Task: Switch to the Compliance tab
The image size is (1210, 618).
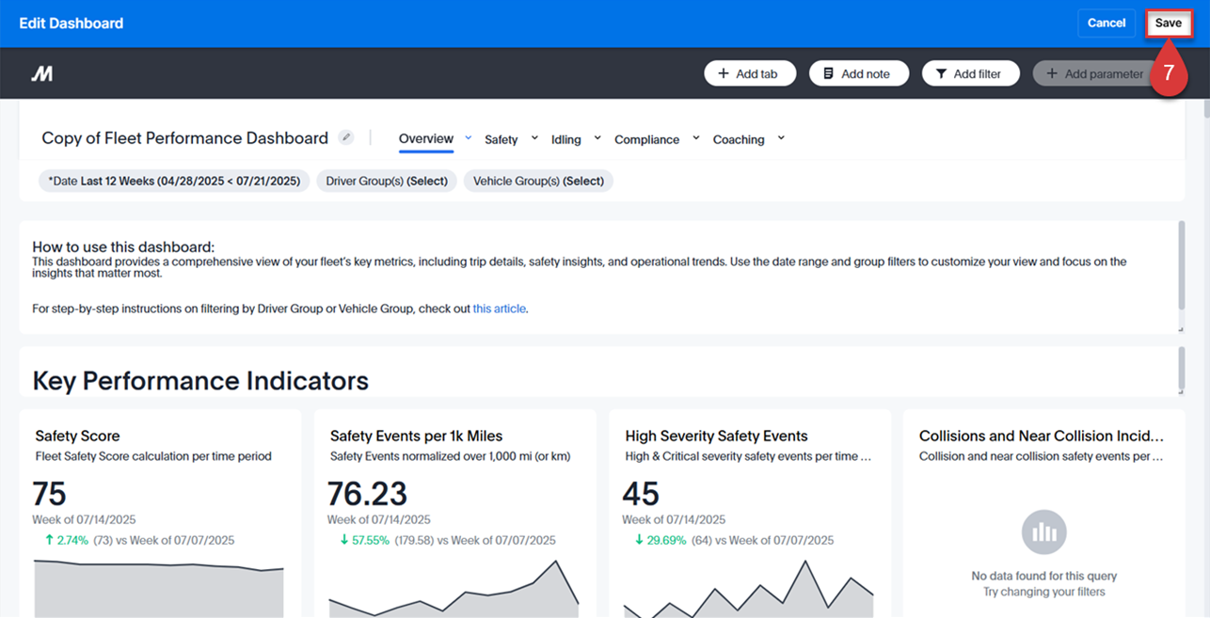Action: [647, 138]
